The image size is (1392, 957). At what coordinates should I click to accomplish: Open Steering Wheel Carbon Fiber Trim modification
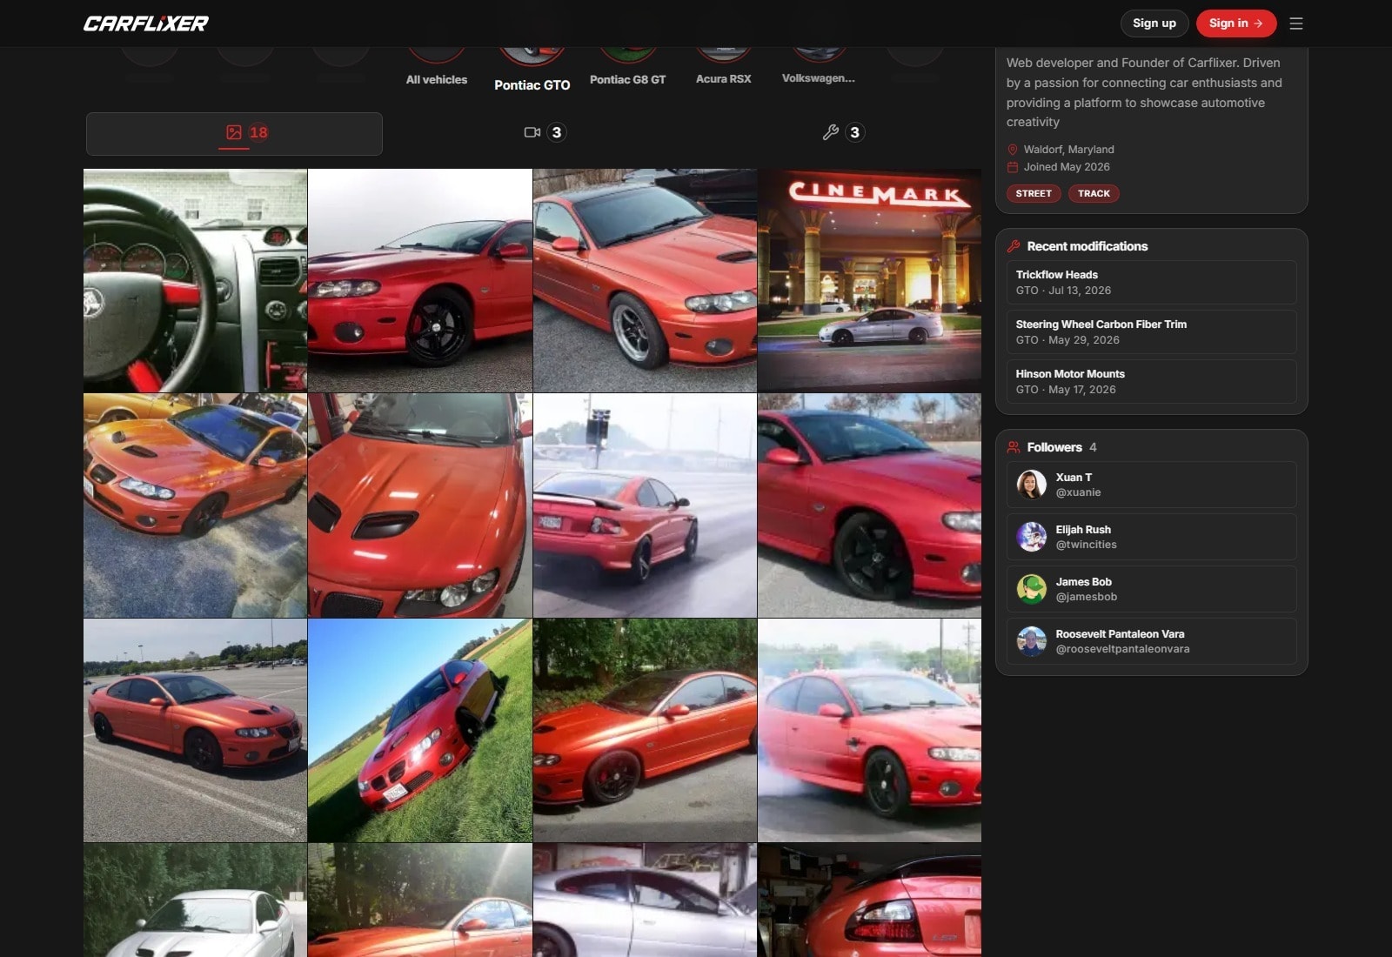pos(1152,331)
